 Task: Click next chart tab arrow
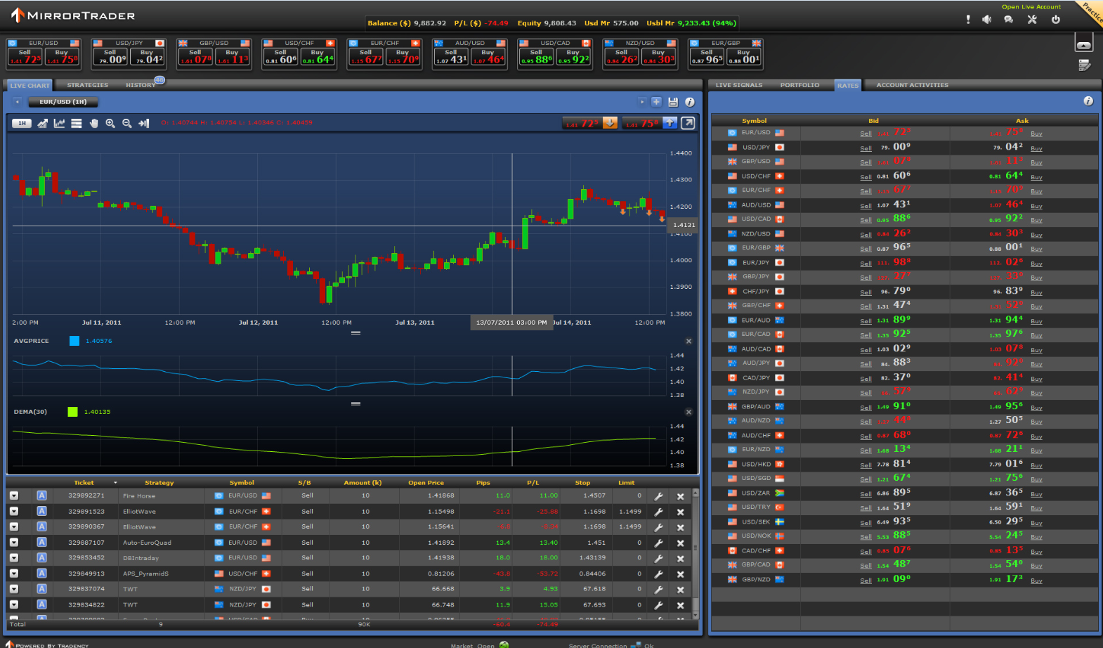click(642, 102)
